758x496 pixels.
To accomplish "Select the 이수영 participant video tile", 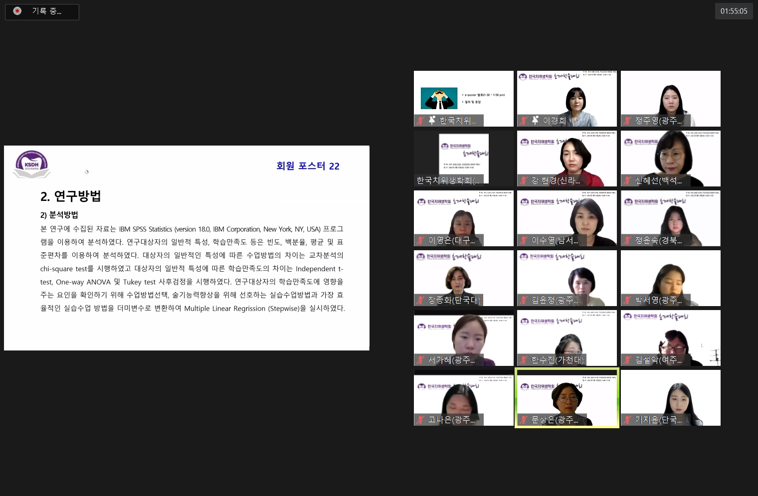I will click(567, 218).
